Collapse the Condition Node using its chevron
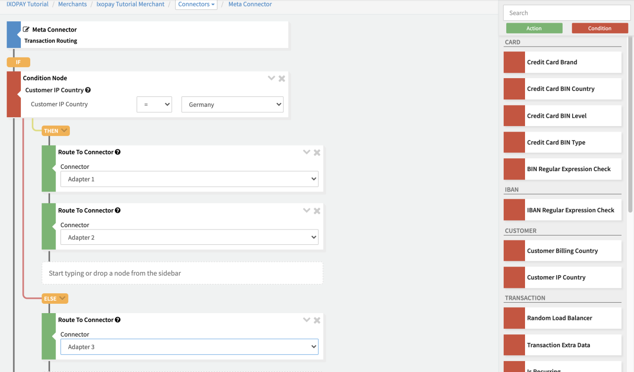Screen dimensions: 634x372 (271, 78)
